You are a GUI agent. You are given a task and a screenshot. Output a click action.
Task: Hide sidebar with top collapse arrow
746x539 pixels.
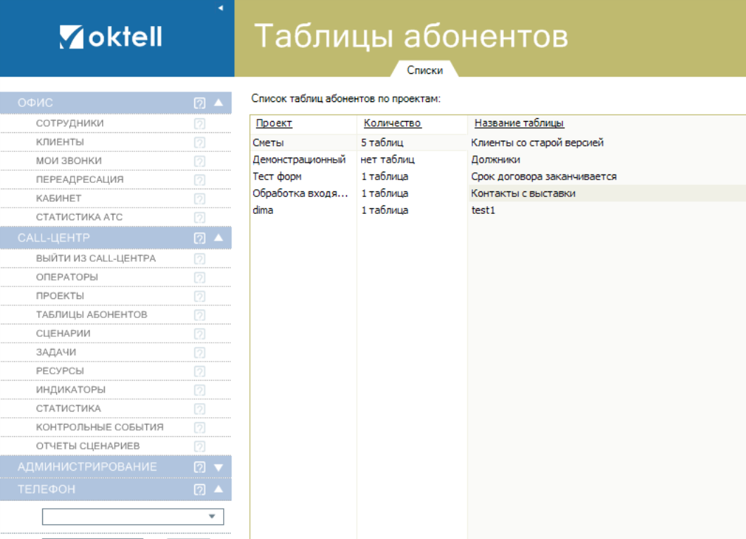tap(220, 8)
